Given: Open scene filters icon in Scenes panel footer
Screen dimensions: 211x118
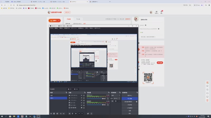Looking at the screenshot, I should (x=57, y=114).
